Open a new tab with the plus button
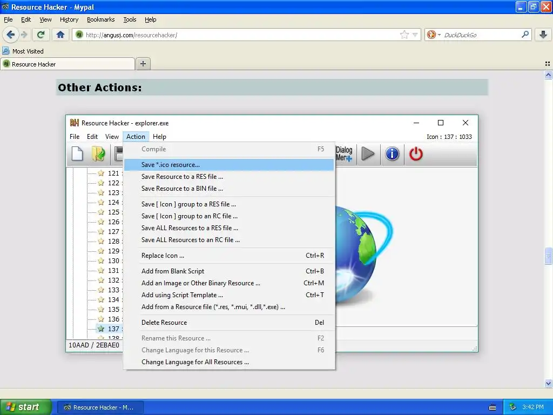The height and width of the screenshot is (415, 553). coord(143,64)
